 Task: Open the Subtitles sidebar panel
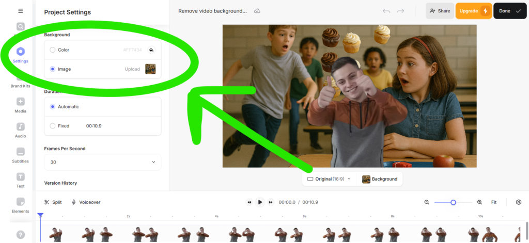pyautogui.click(x=21, y=155)
